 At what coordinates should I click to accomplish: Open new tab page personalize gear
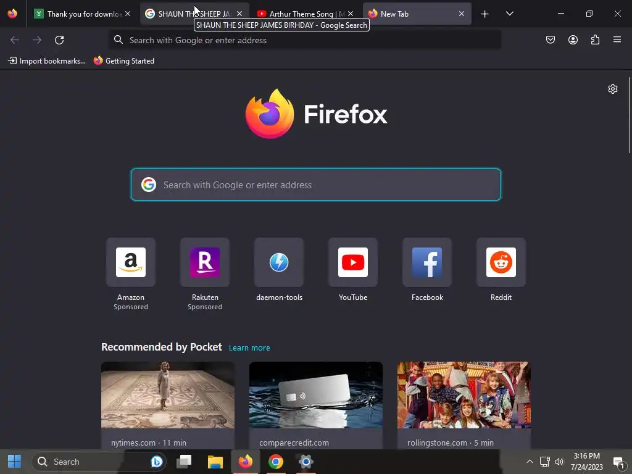tap(613, 89)
